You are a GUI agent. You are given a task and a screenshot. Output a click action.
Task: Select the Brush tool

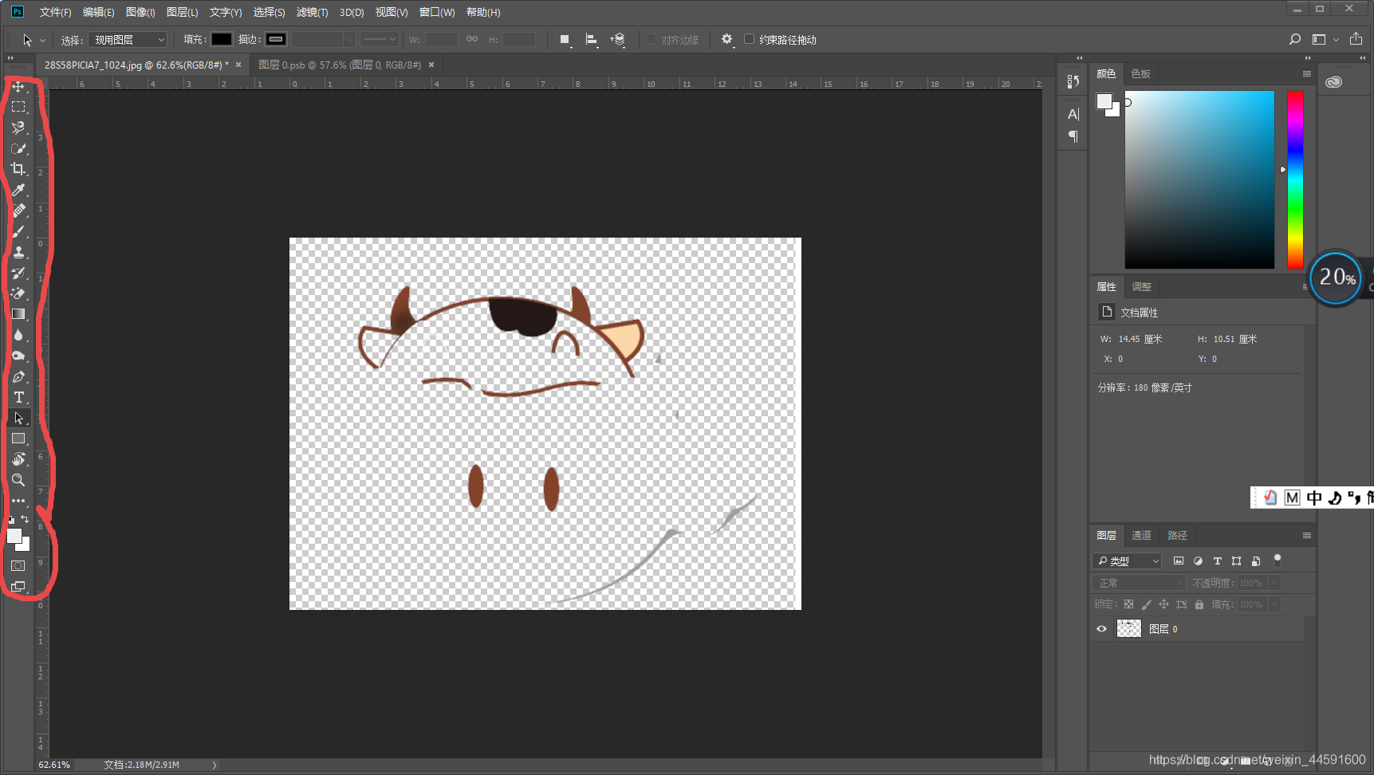[18, 231]
